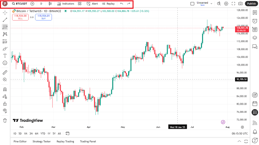Activate the ruler measure tool
The image size is (259, 145).
[5, 72]
